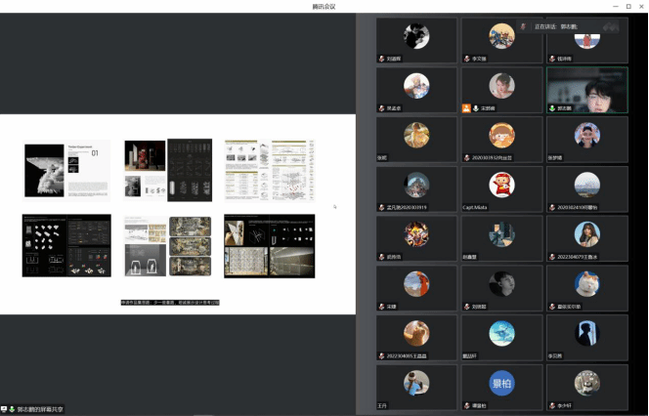Click the microphone icon in the 正在讲话 bar
The image size is (649, 416).
524,26
